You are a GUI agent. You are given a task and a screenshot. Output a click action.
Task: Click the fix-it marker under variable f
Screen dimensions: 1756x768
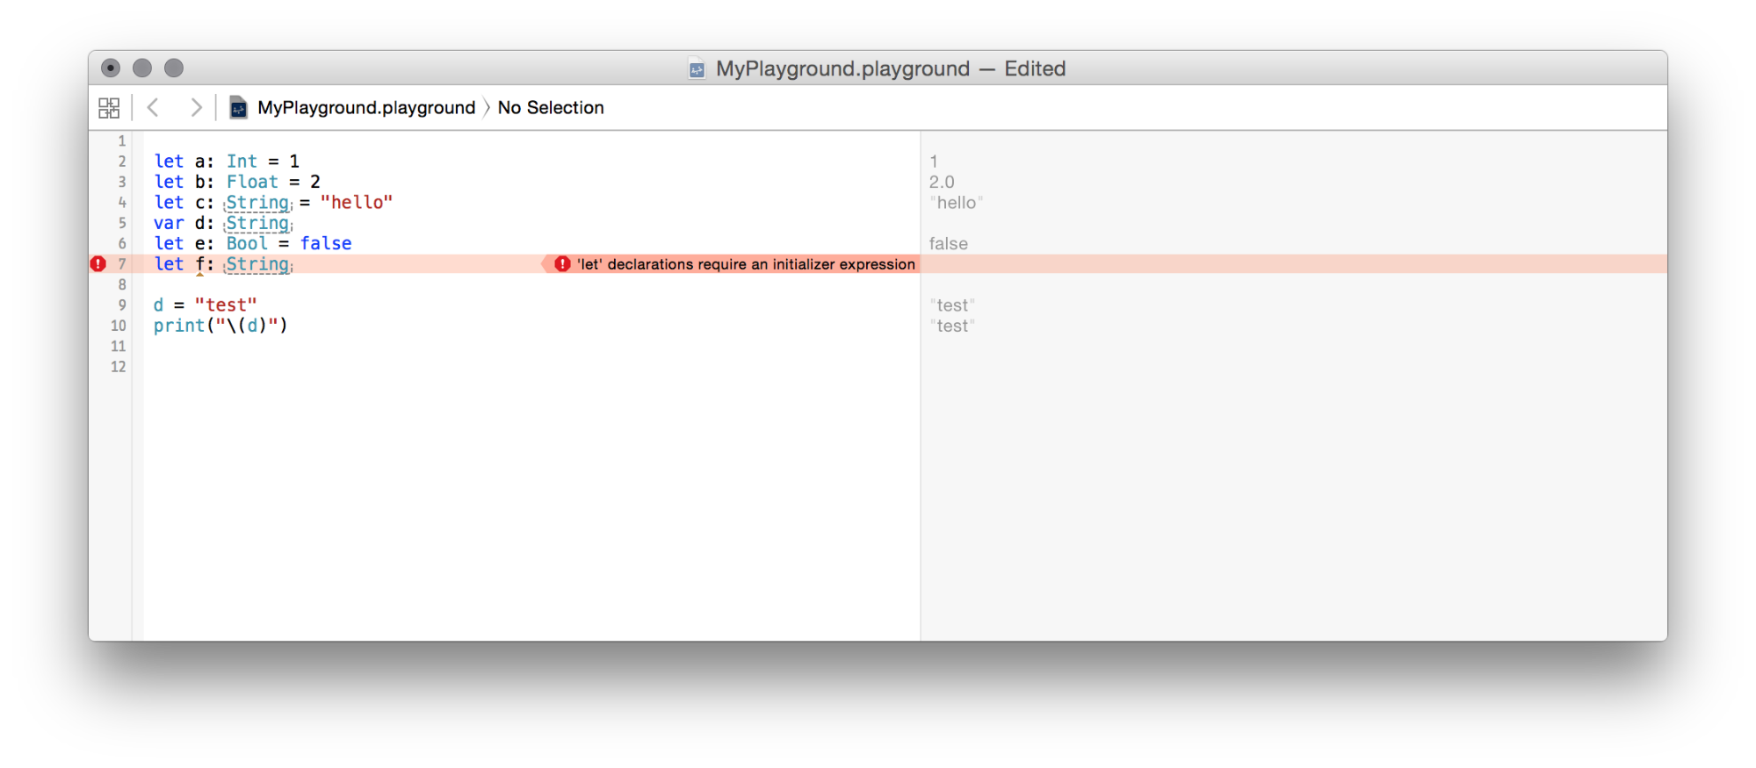coord(200,274)
